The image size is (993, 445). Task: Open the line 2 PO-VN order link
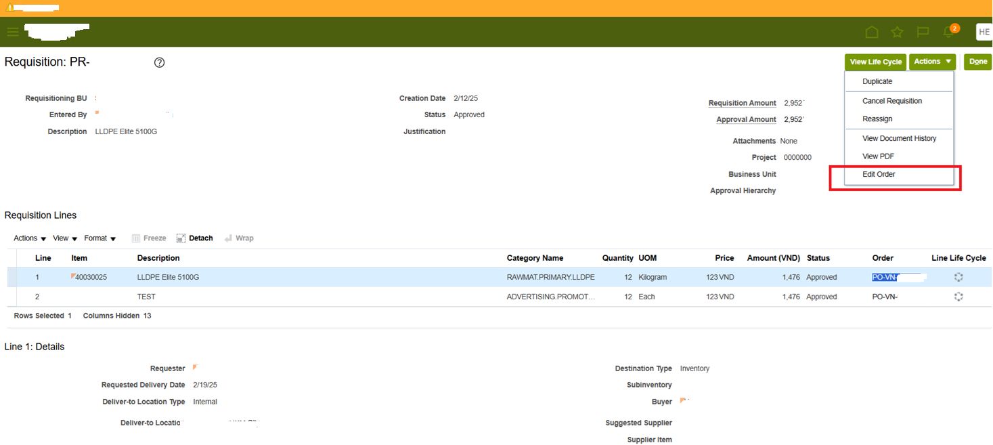(885, 297)
